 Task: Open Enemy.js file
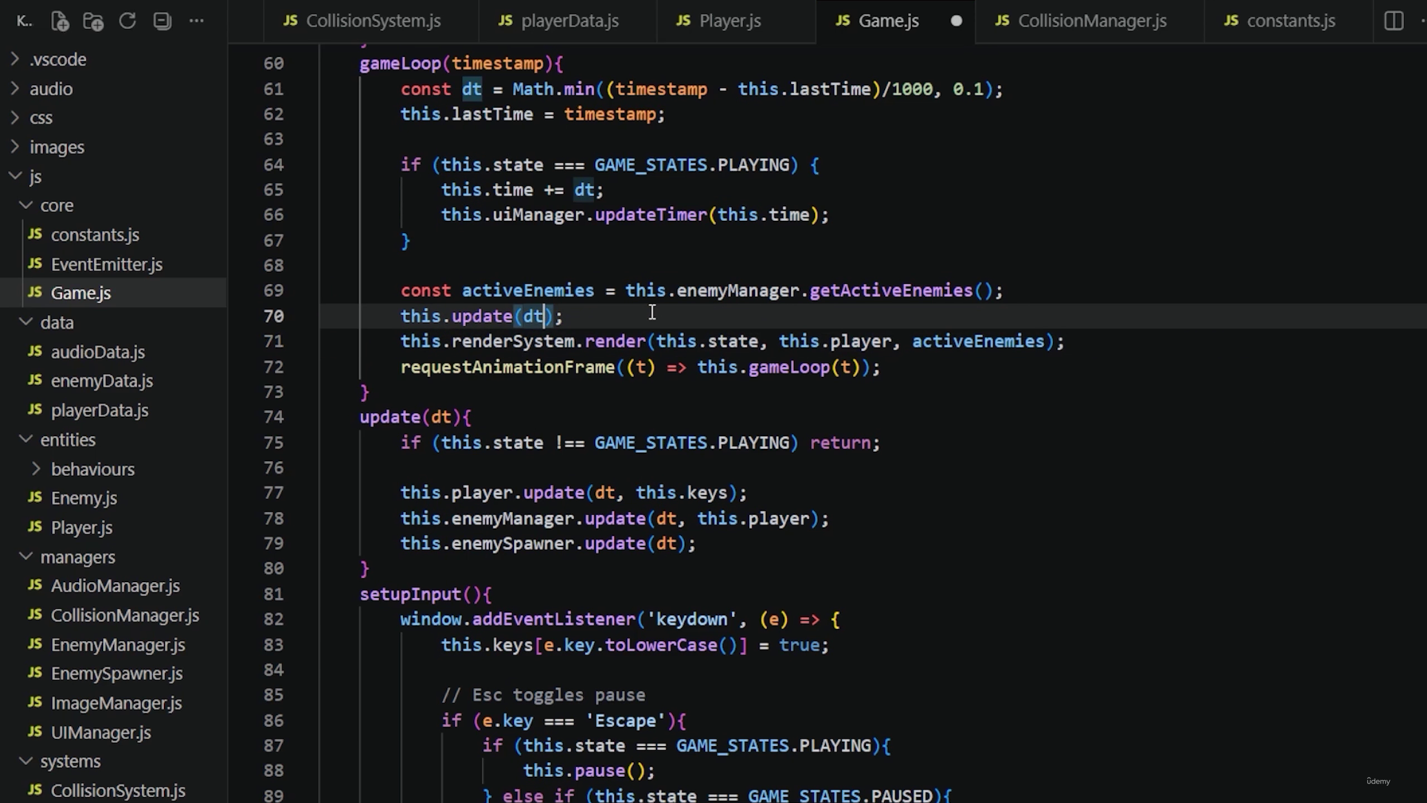pos(113,498)
